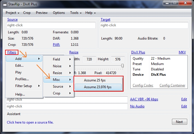Screen dimensions: 194x134
Task: Click the Config Codec link
Action: [143, 85]
